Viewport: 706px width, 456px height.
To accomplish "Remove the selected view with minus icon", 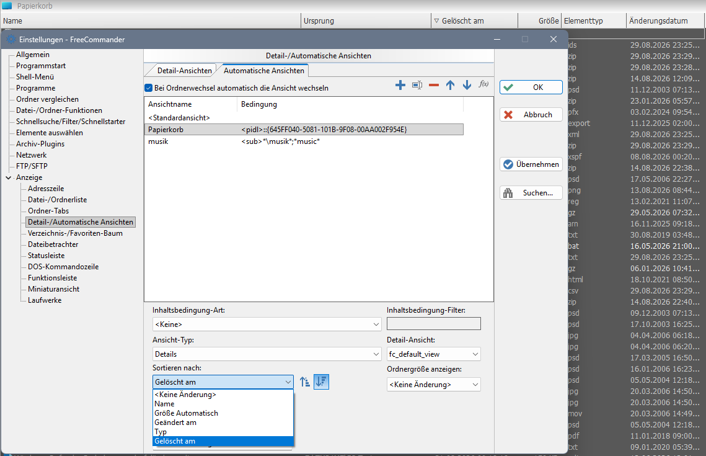I will (434, 85).
